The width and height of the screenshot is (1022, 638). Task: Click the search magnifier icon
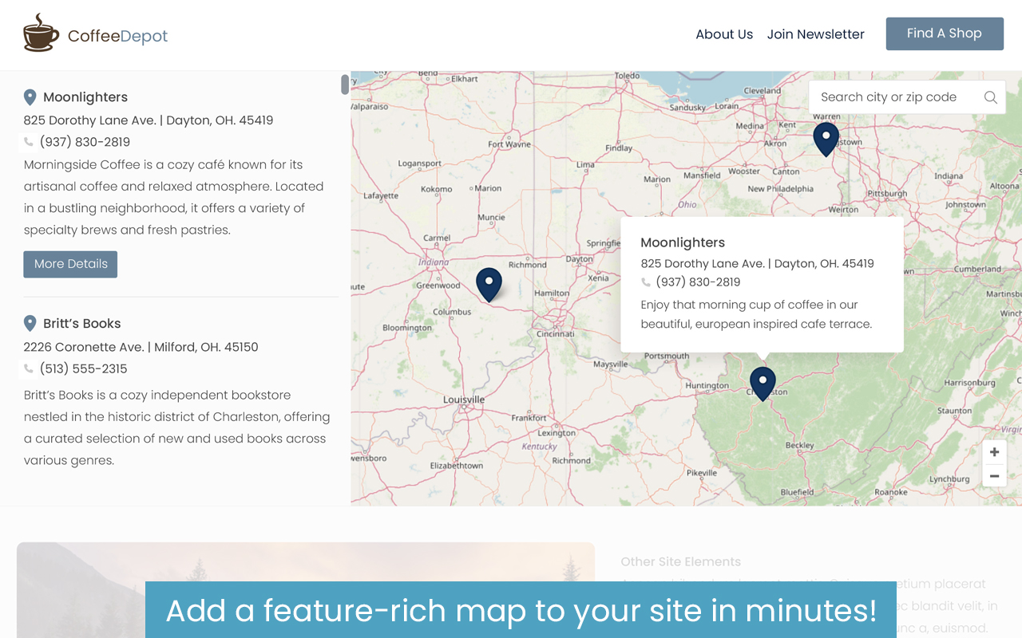pyautogui.click(x=990, y=97)
